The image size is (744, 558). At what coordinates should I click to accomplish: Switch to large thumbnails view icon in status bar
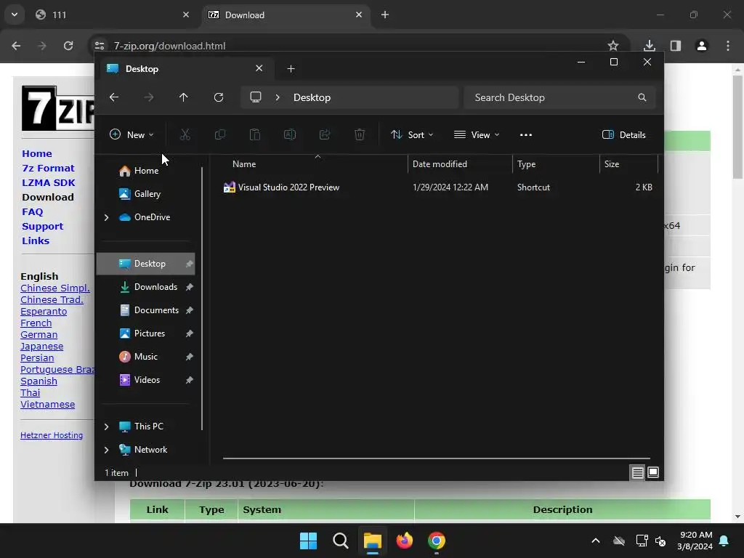click(653, 472)
